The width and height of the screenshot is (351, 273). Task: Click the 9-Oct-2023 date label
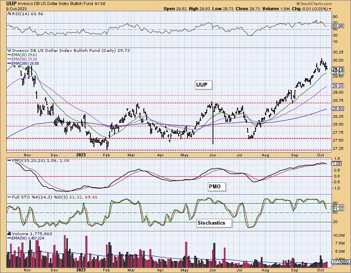(16, 9)
